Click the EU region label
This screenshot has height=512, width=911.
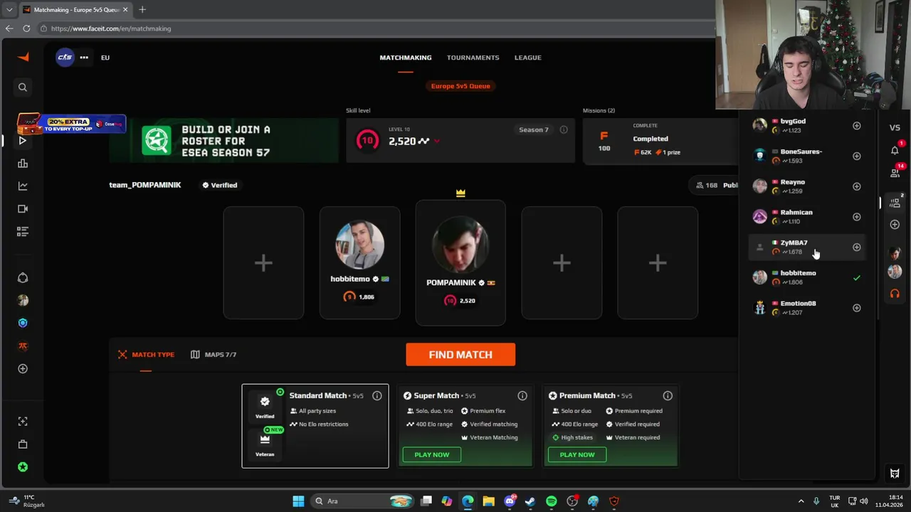click(105, 58)
